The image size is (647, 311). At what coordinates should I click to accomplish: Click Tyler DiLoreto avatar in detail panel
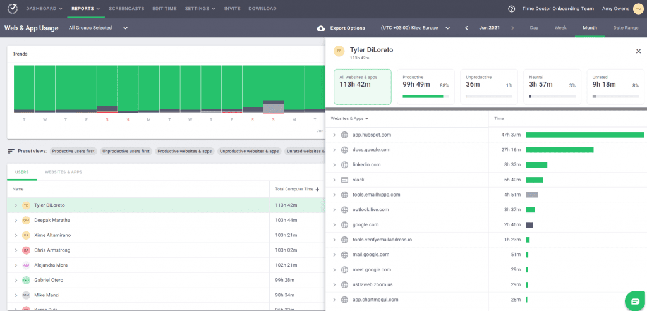(339, 51)
